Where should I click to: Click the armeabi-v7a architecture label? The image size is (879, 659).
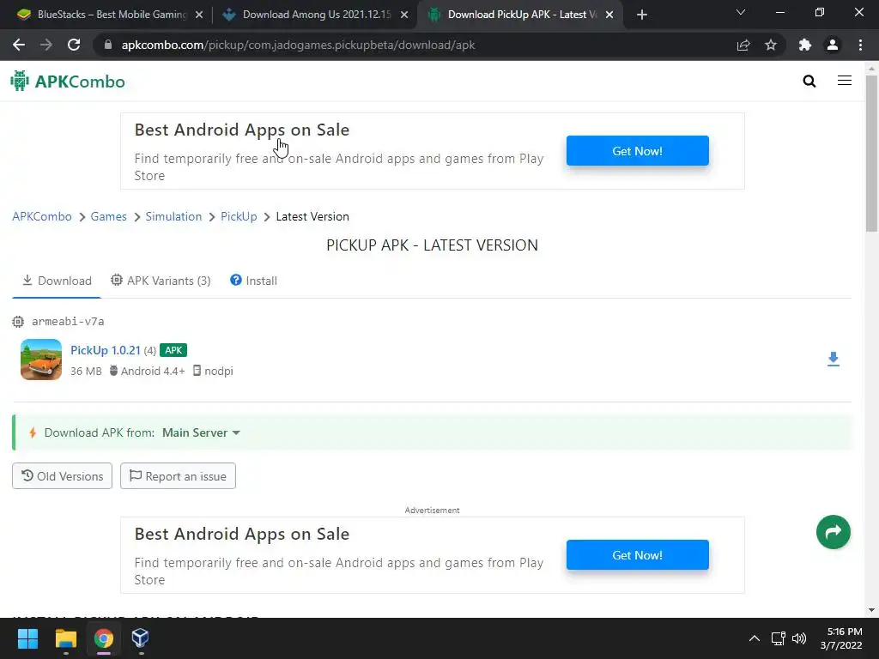[x=68, y=321]
